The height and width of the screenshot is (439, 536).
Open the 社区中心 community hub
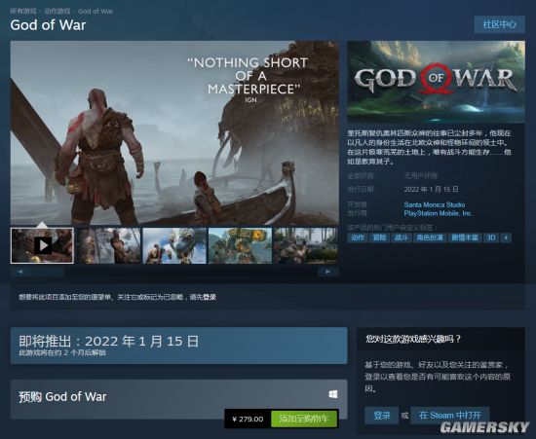point(499,24)
